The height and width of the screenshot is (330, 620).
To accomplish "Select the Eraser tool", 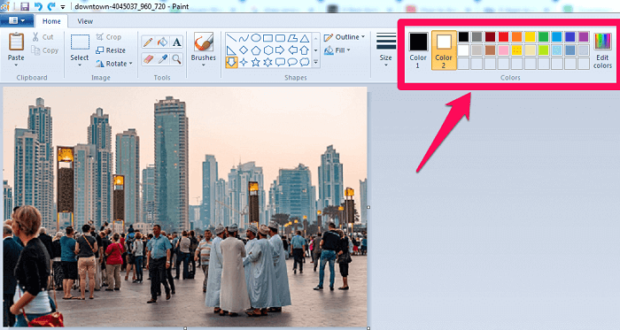I will (149, 59).
